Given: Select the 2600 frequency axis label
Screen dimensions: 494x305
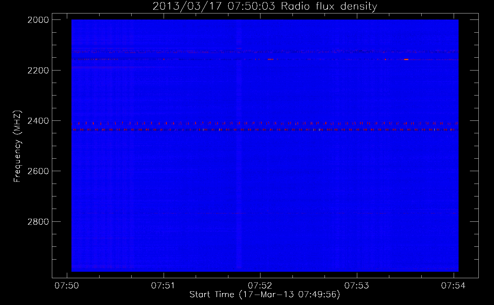Looking at the screenshot, I should [x=38, y=171].
